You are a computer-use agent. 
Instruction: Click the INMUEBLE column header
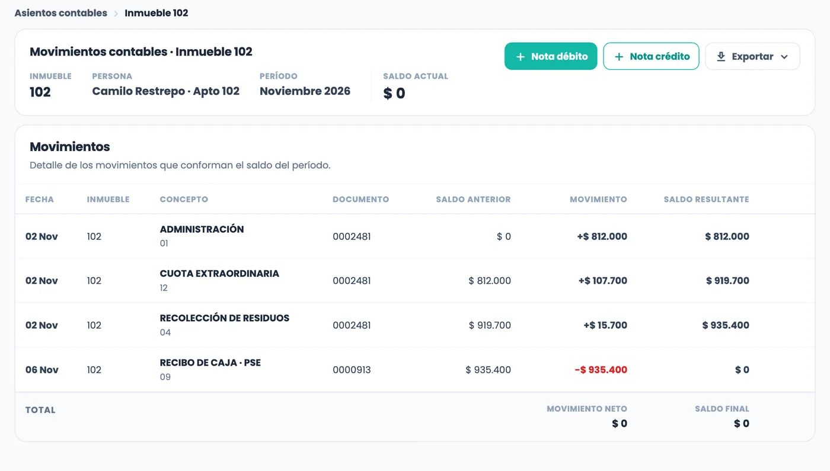(108, 200)
